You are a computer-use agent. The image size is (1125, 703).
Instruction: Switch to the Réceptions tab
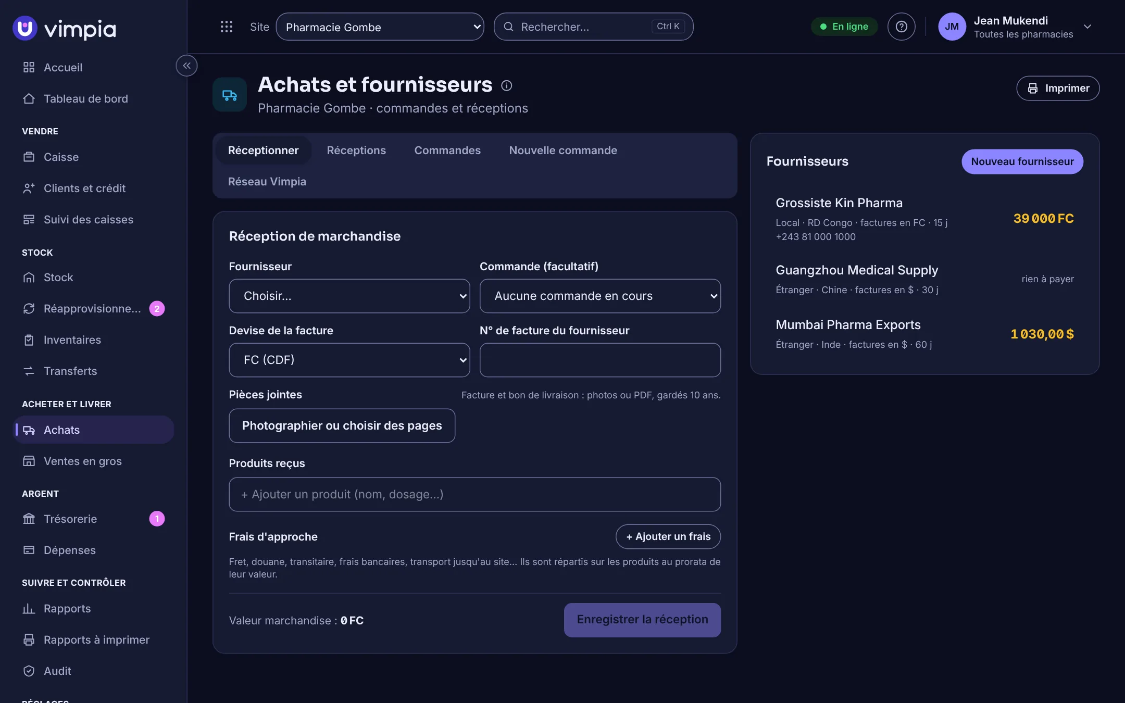356,150
